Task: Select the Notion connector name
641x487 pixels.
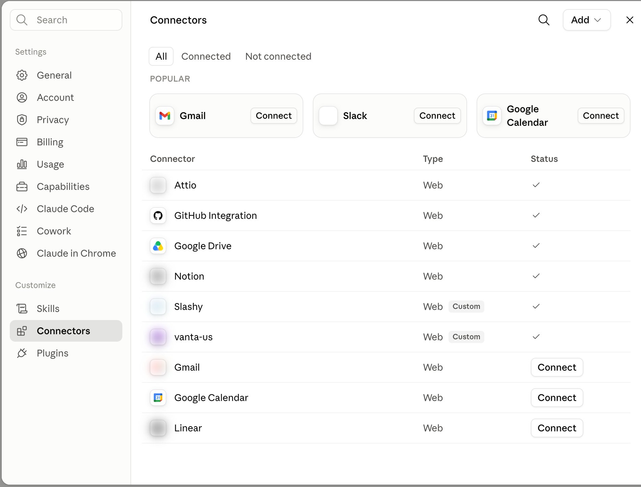Action: [189, 276]
